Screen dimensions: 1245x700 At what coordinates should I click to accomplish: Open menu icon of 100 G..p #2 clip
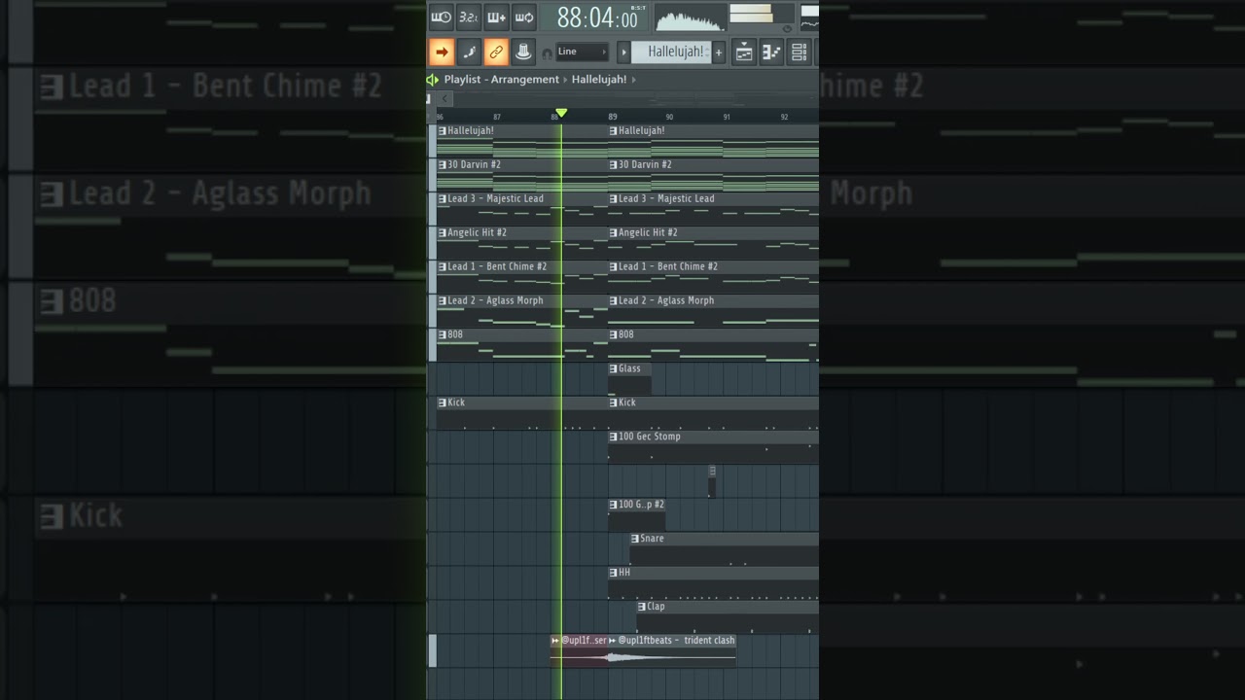coord(614,505)
